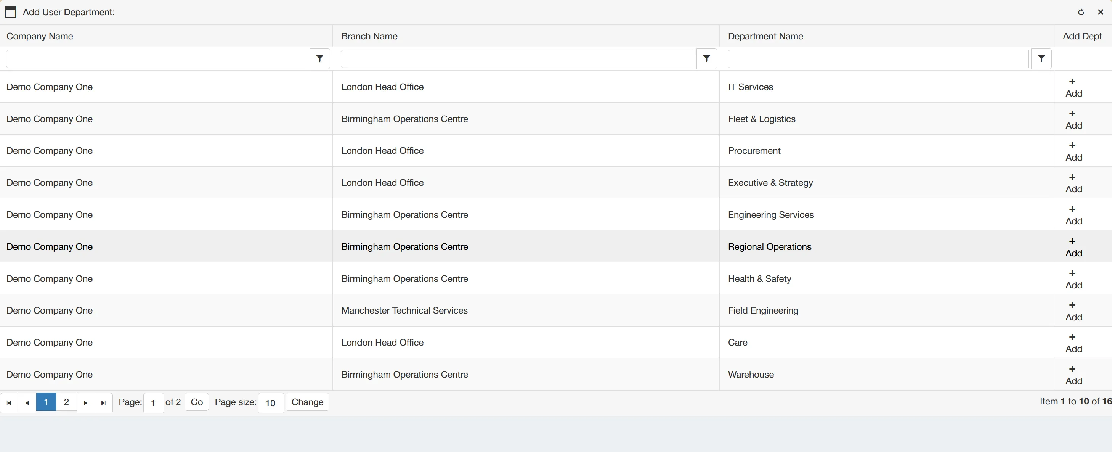Jump to last page of results
This screenshot has height=452, width=1112.
click(104, 403)
